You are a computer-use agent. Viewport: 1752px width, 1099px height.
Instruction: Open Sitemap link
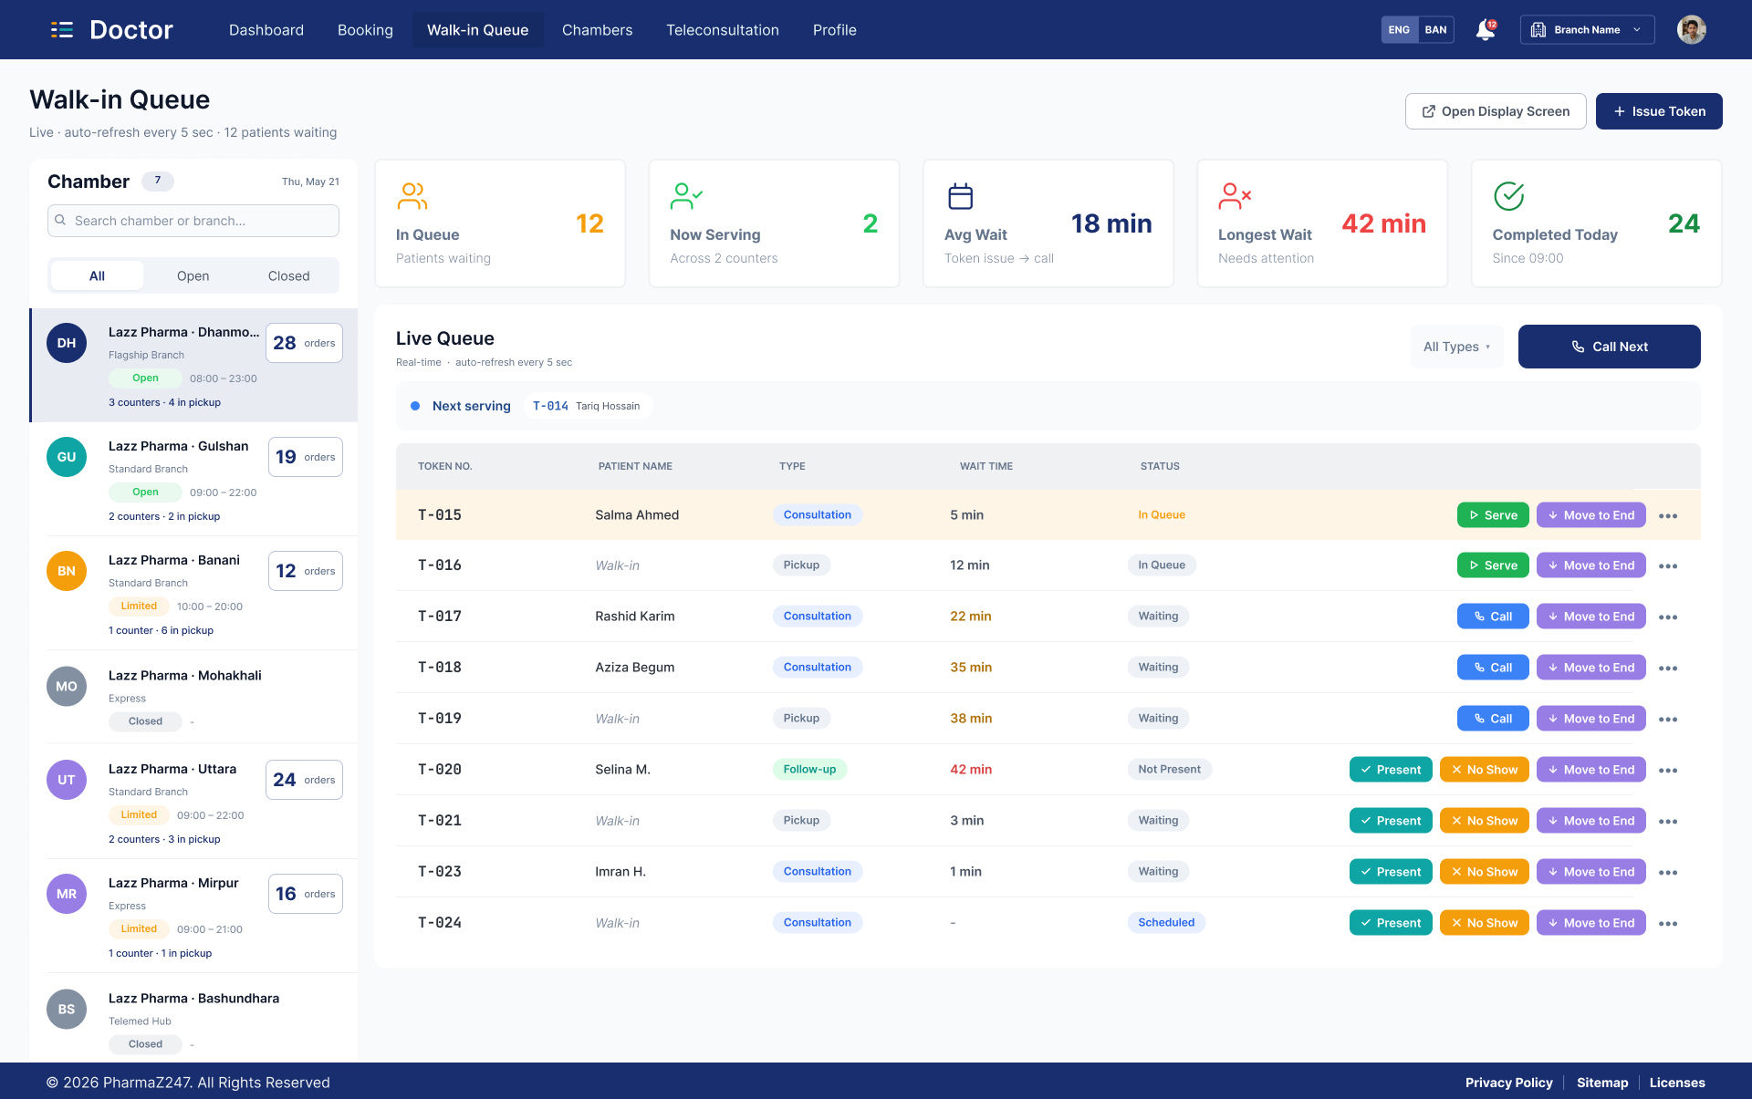coord(1602,1083)
